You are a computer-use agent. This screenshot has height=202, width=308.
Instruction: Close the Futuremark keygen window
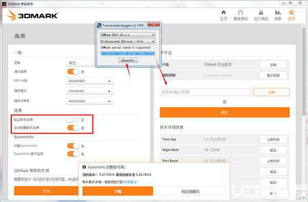[154, 24]
